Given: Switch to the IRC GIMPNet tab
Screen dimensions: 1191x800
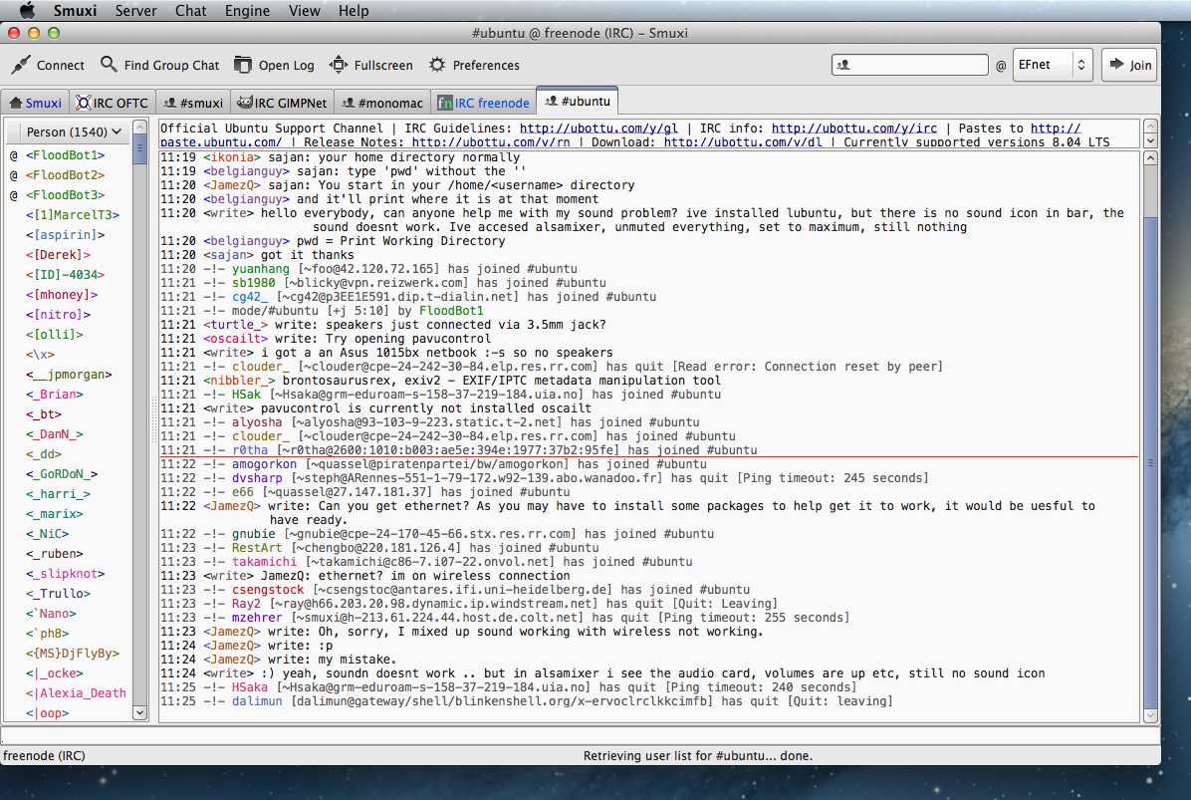Looking at the screenshot, I should [282, 103].
